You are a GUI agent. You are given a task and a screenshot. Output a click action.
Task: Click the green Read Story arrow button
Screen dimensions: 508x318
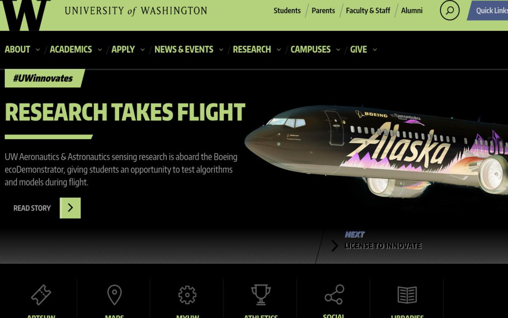point(70,208)
